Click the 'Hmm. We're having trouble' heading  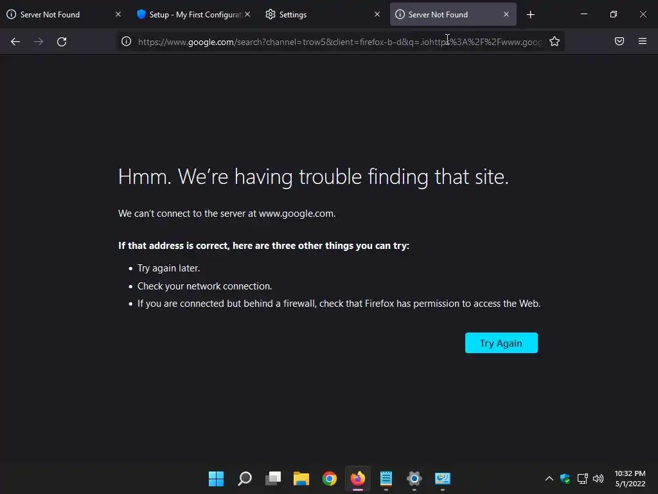tap(313, 176)
